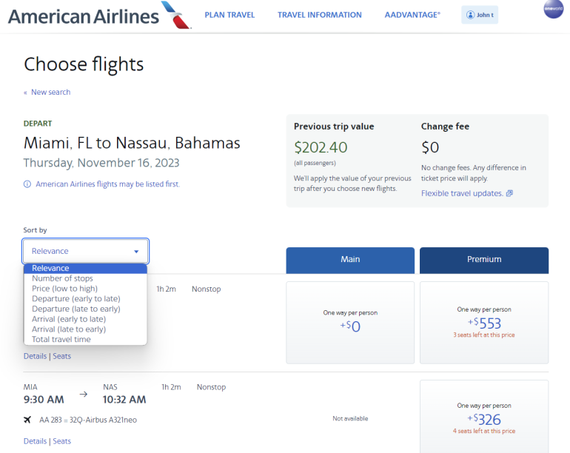Pick Total travel time sort option
Image resolution: width=570 pixels, height=453 pixels.
pos(61,340)
